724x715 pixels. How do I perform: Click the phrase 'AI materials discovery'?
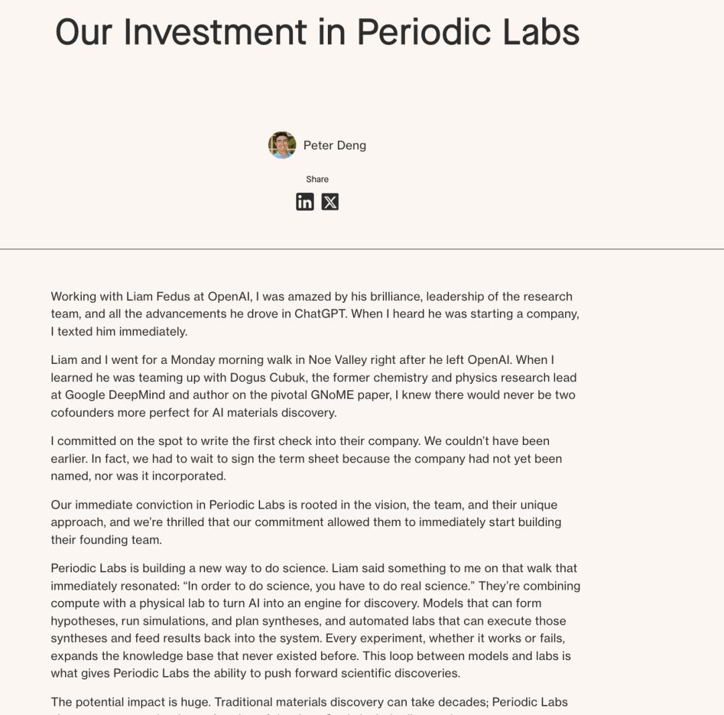(274, 412)
